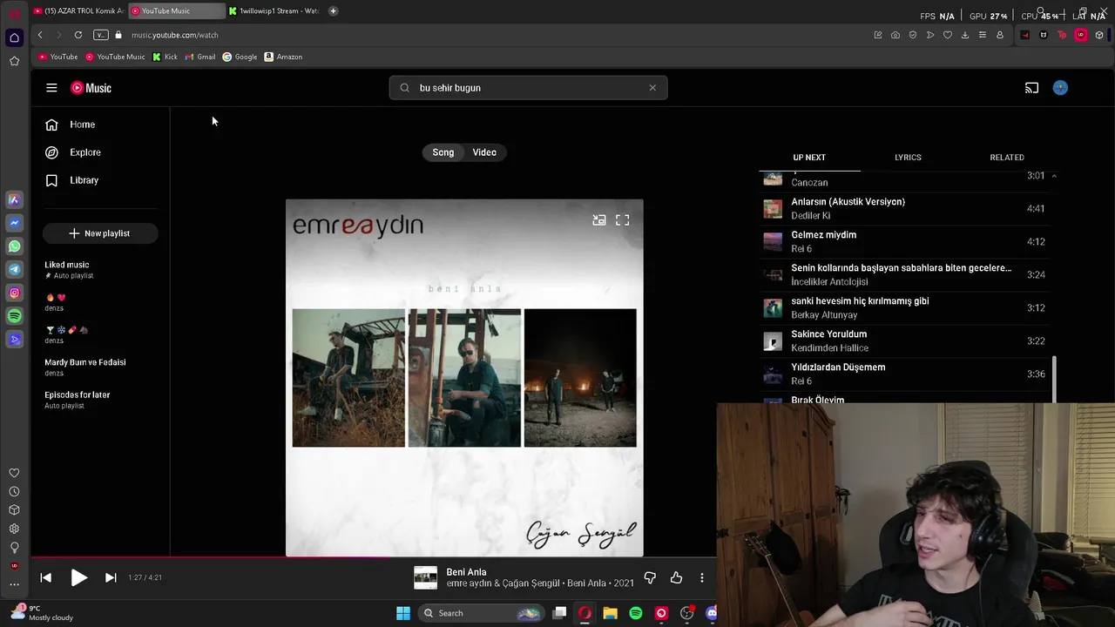Viewport: 1115px width, 627px height.
Task: Switch to the UP NEXT tab
Action: pyautogui.click(x=809, y=158)
